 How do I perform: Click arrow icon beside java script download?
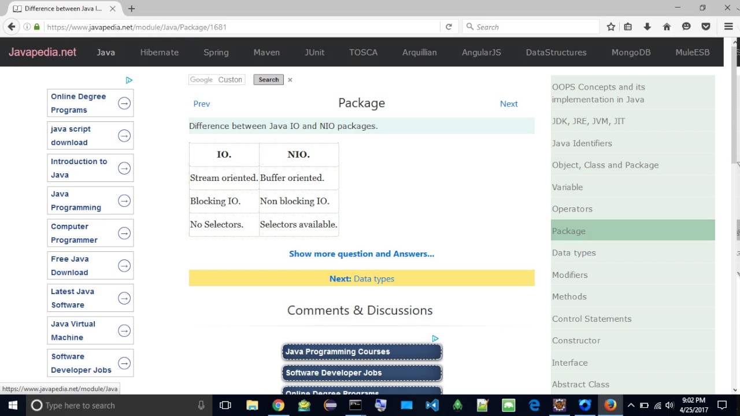tap(124, 136)
